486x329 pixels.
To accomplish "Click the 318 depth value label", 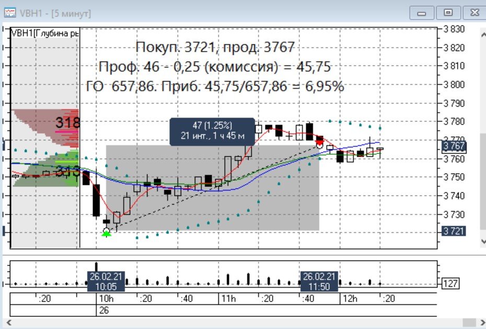I will [x=67, y=122].
